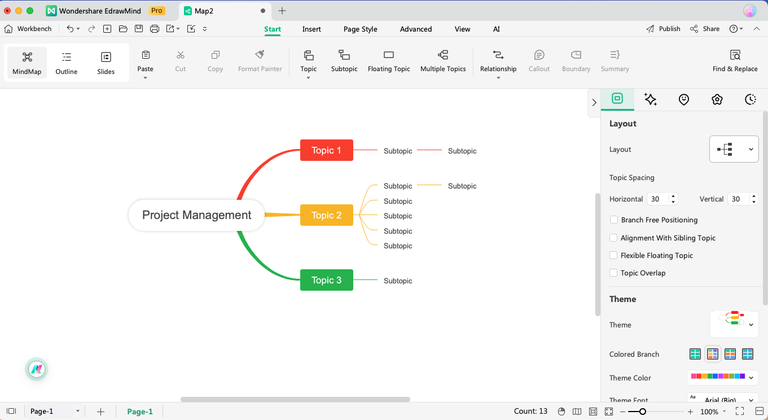Click the Publish button
This screenshot has height=420, width=768.
pos(664,29)
